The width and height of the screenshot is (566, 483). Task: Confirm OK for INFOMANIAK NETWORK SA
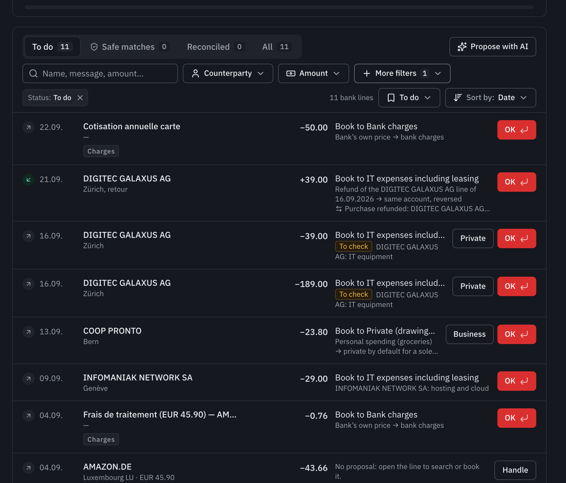pos(517,381)
